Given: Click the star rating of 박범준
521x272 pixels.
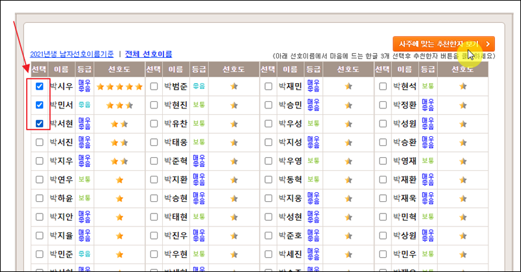Looking at the screenshot, I should [234, 86].
